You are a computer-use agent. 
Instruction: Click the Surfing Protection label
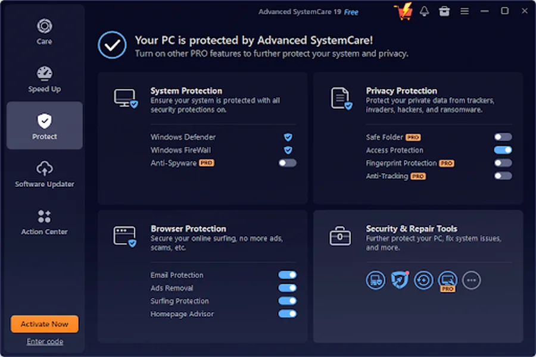(179, 301)
